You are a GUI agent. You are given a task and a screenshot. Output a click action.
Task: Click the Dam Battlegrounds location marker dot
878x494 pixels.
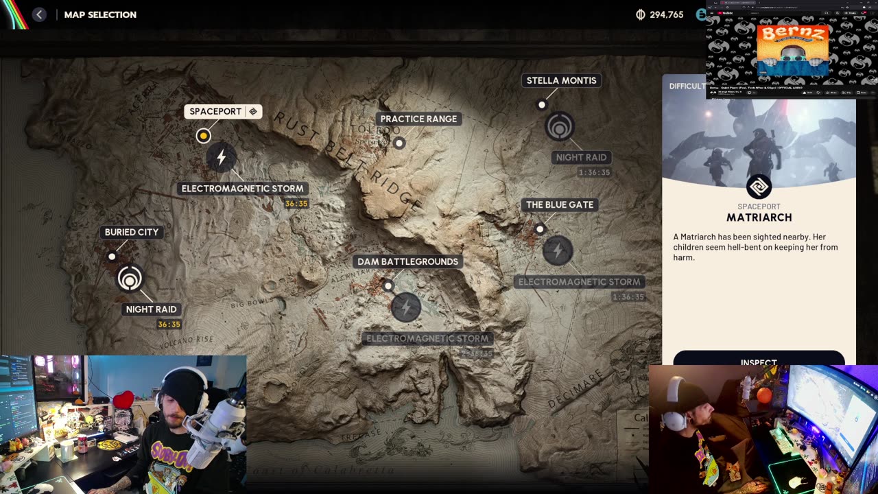tap(388, 285)
